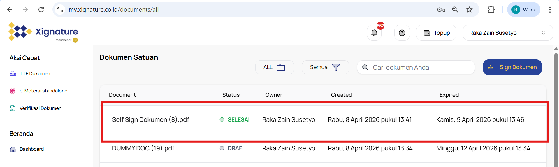This screenshot has width=559, height=167.
Task: Open Self Sign Dokumen (8).pdf row
Action: 150,119
